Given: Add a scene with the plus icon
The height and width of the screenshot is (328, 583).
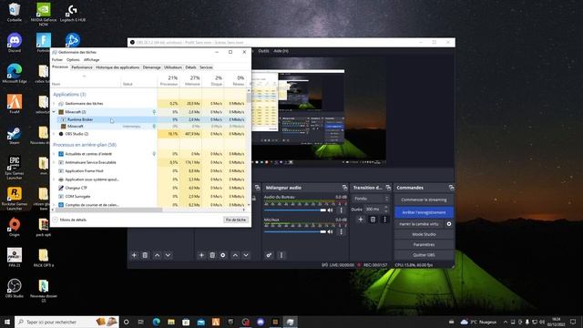Looking at the screenshot, I should point(134,255).
